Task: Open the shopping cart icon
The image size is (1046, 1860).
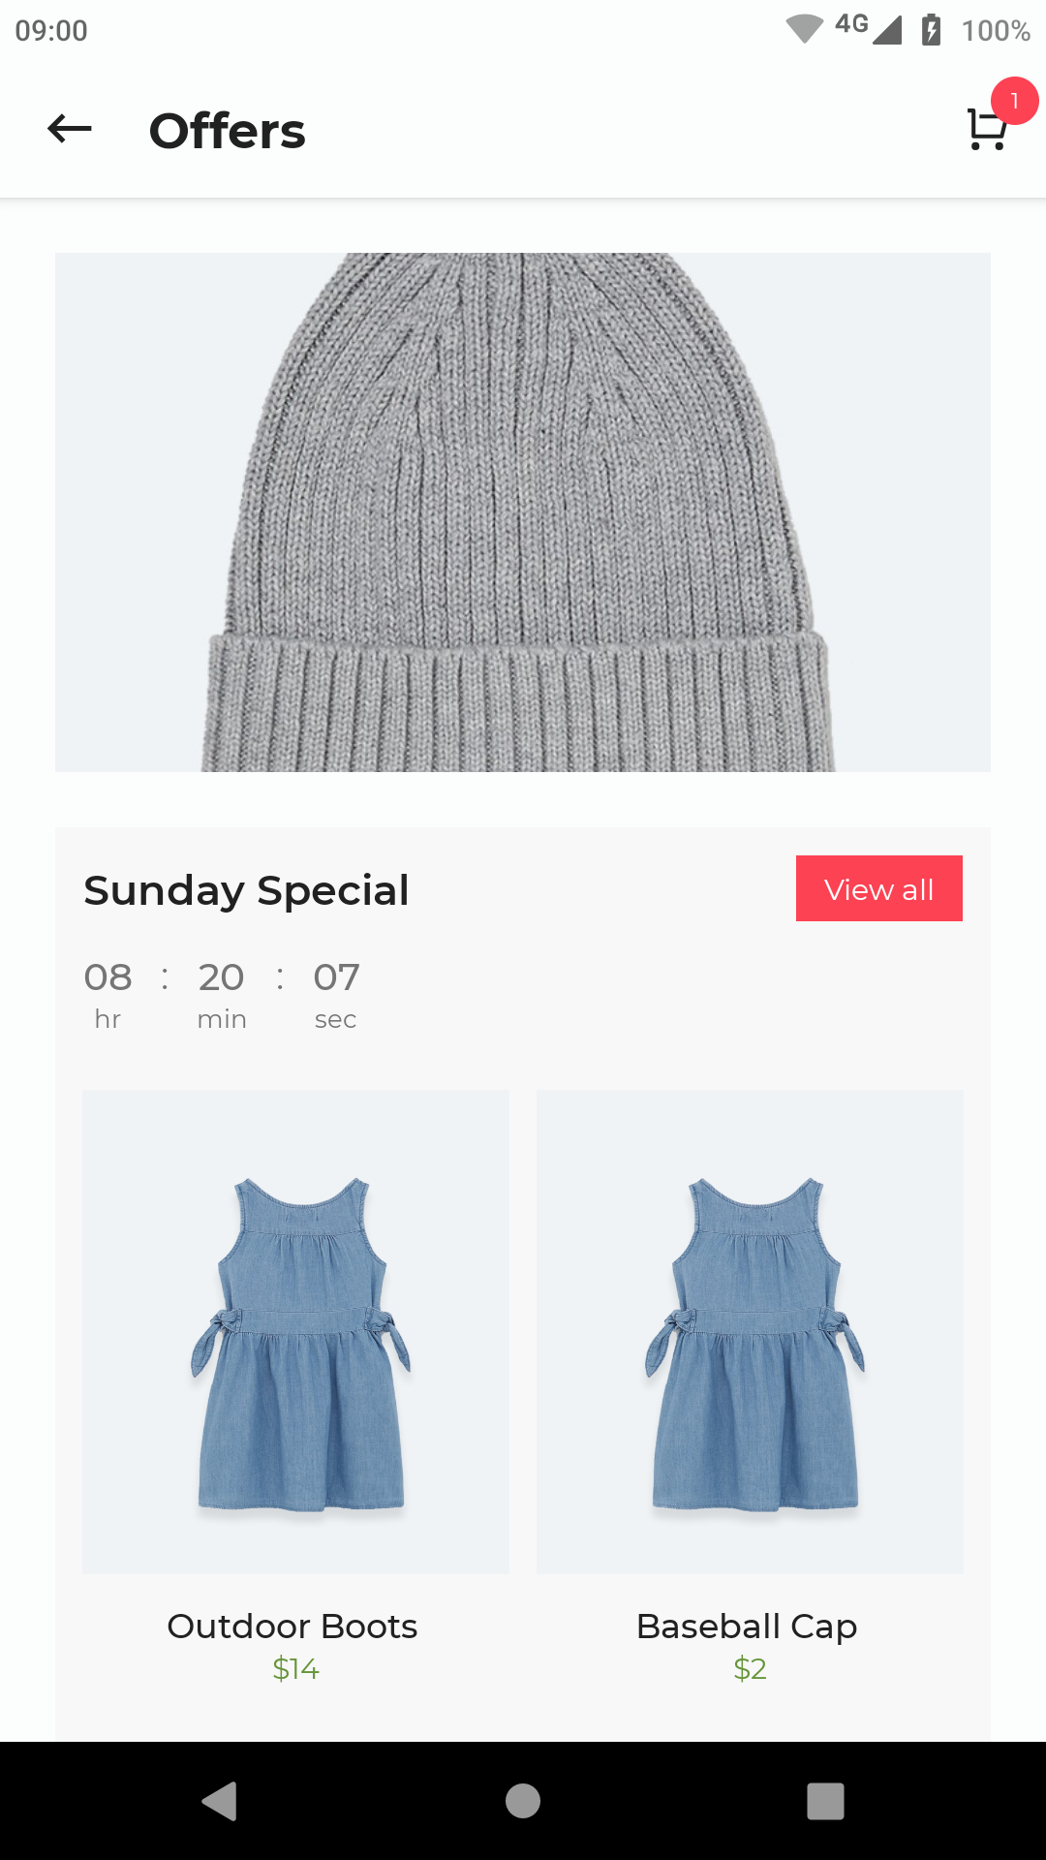Action: pos(987,130)
